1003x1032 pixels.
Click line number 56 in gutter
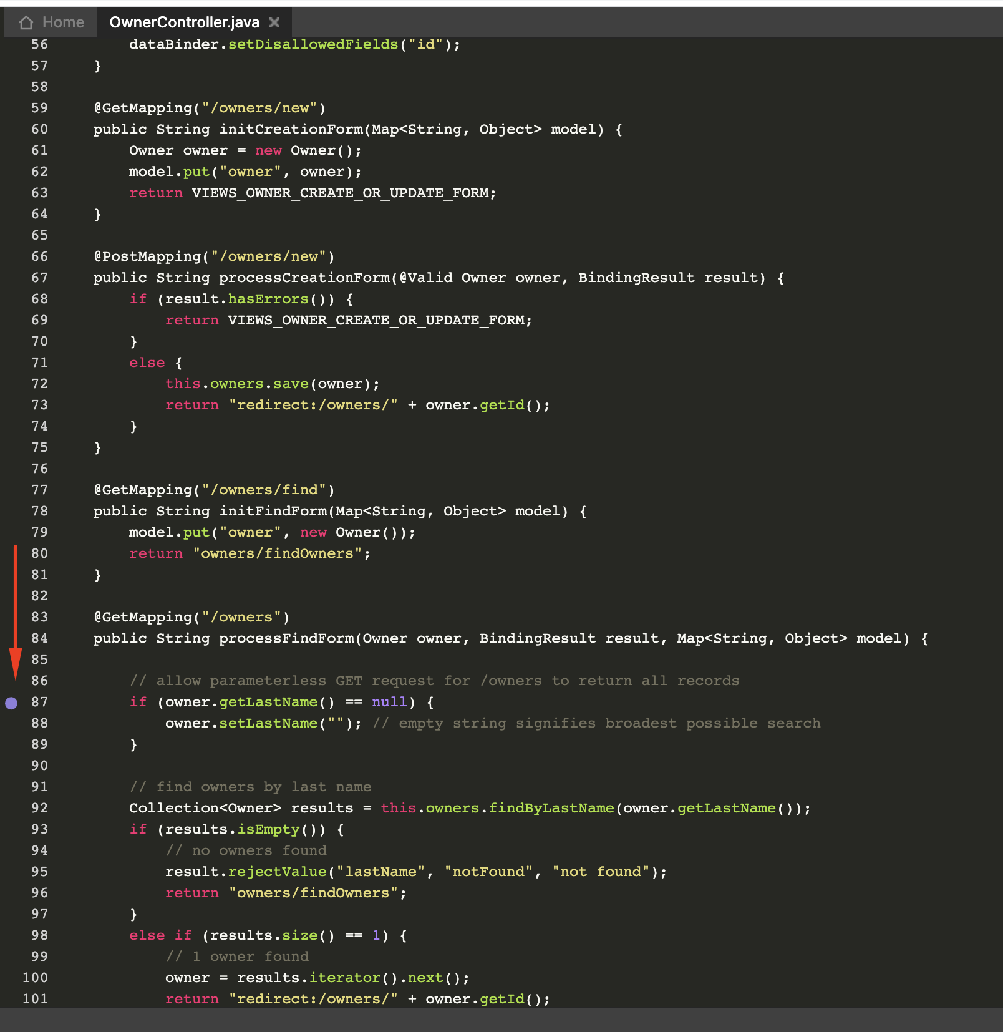pos(39,44)
